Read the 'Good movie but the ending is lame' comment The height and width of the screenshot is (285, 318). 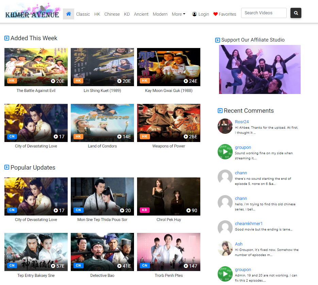click(264, 229)
